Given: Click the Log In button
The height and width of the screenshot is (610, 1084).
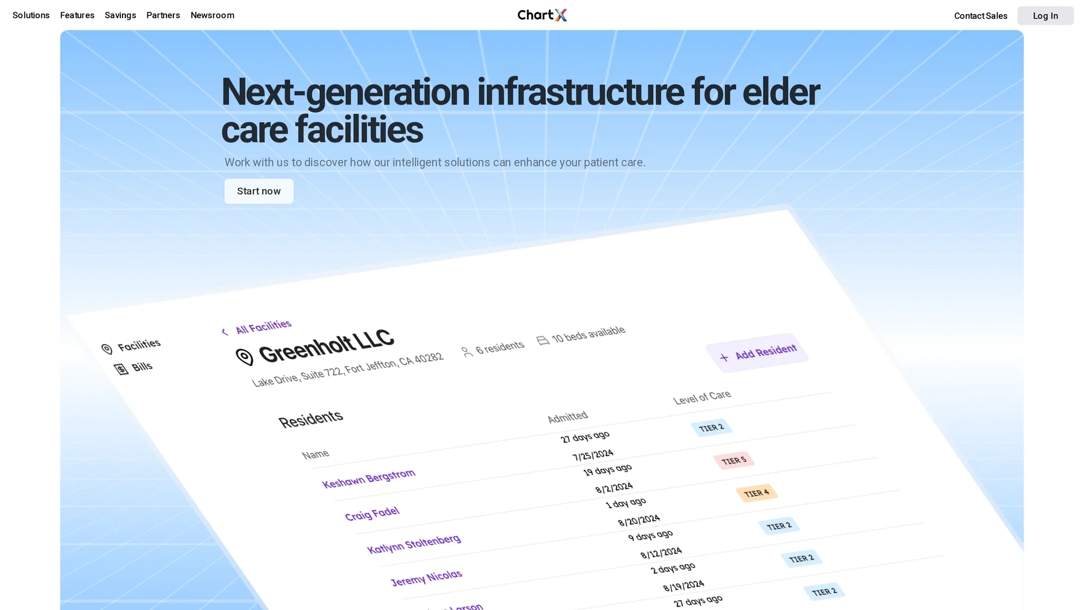Looking at the screenshot, I should pos(1045,16).
